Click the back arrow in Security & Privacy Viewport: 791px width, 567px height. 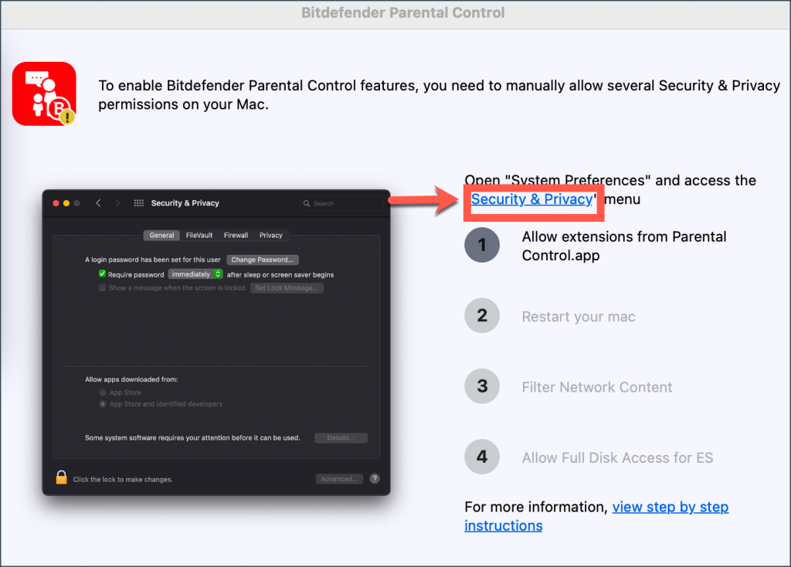(x=97, y=202)
